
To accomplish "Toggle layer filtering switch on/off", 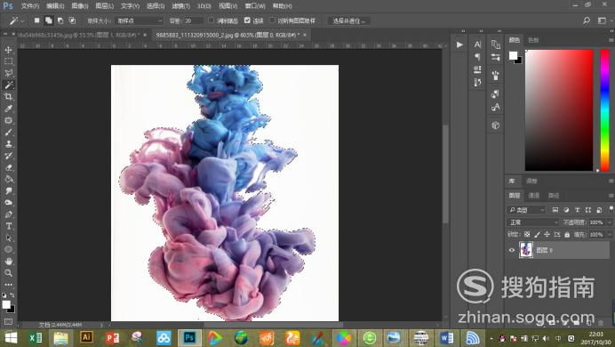I will tap(611, 209).
